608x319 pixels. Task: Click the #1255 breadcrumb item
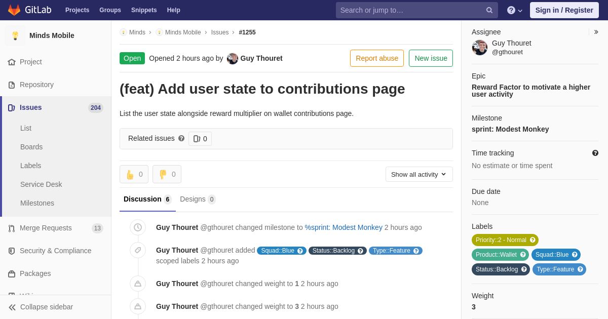click(x=247, y=32)
